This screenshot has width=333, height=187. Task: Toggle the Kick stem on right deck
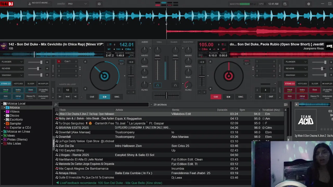tap(290, 96)
